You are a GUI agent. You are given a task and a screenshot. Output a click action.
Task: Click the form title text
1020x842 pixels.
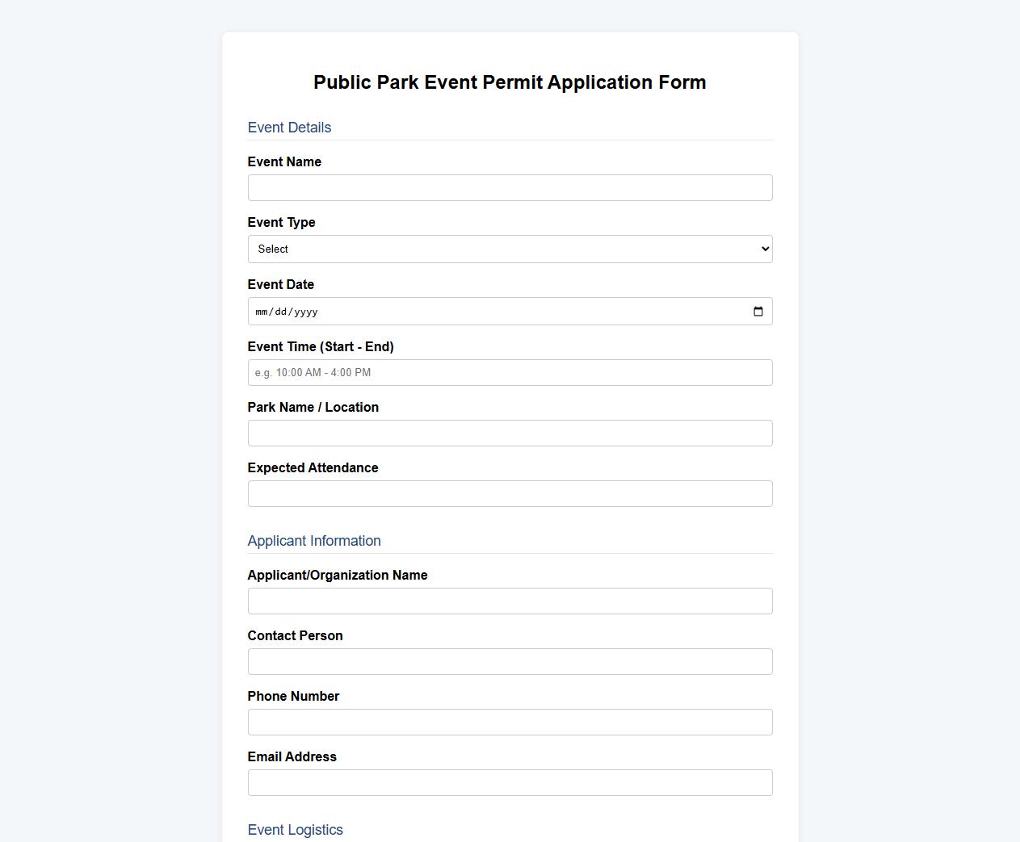click(x=510, y=82)
